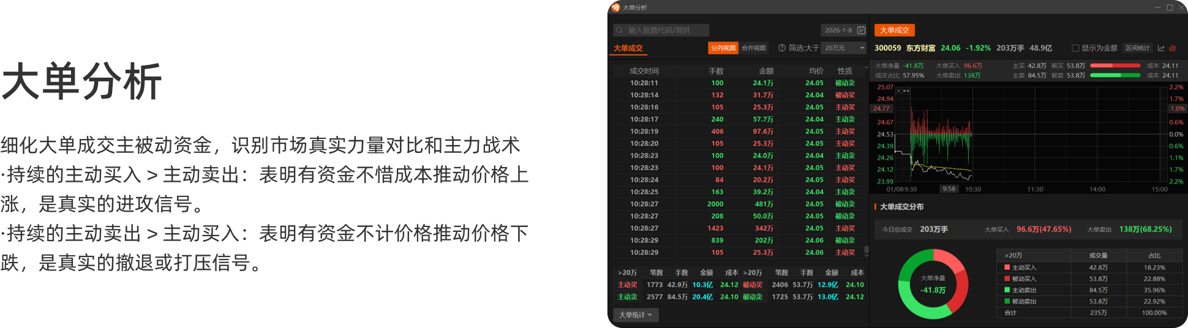Click the 区间统计 button
Screen dimensions: 1188x328
click(x=1137, y=48)
